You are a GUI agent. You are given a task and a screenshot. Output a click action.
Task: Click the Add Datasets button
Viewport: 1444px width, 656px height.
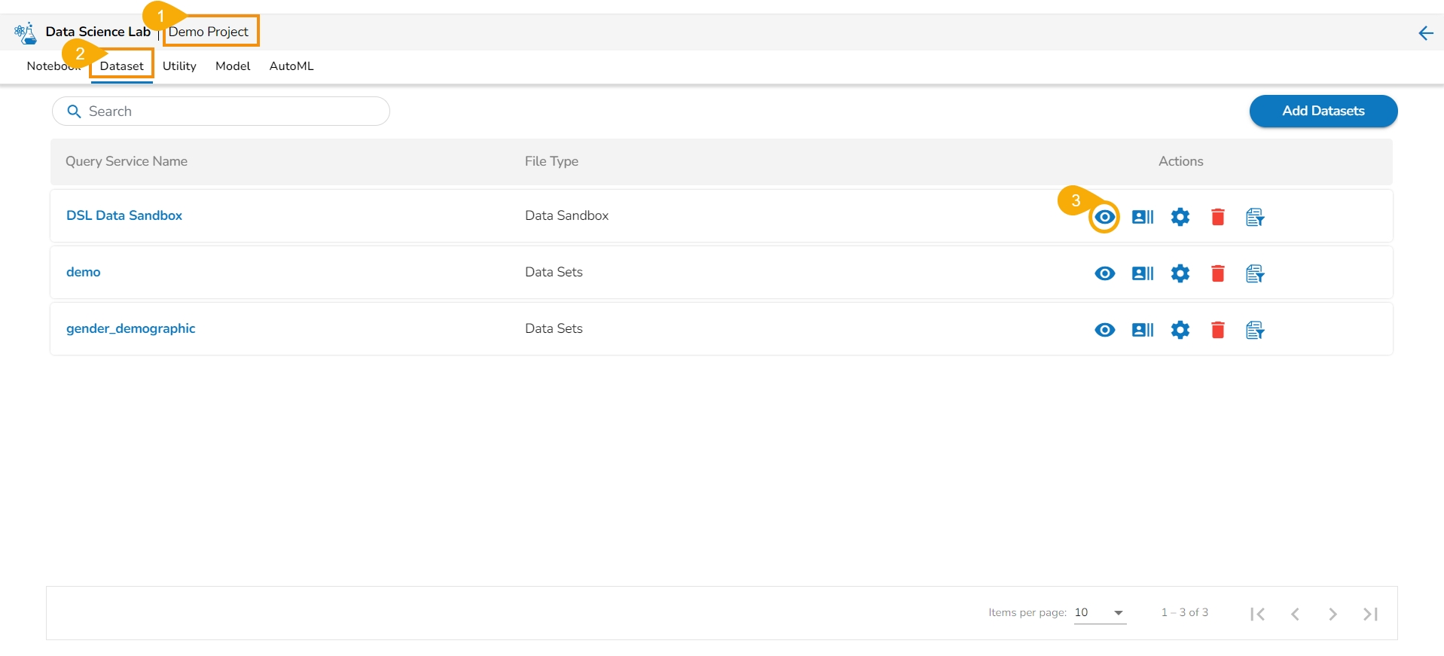(x=1323, y=111)
